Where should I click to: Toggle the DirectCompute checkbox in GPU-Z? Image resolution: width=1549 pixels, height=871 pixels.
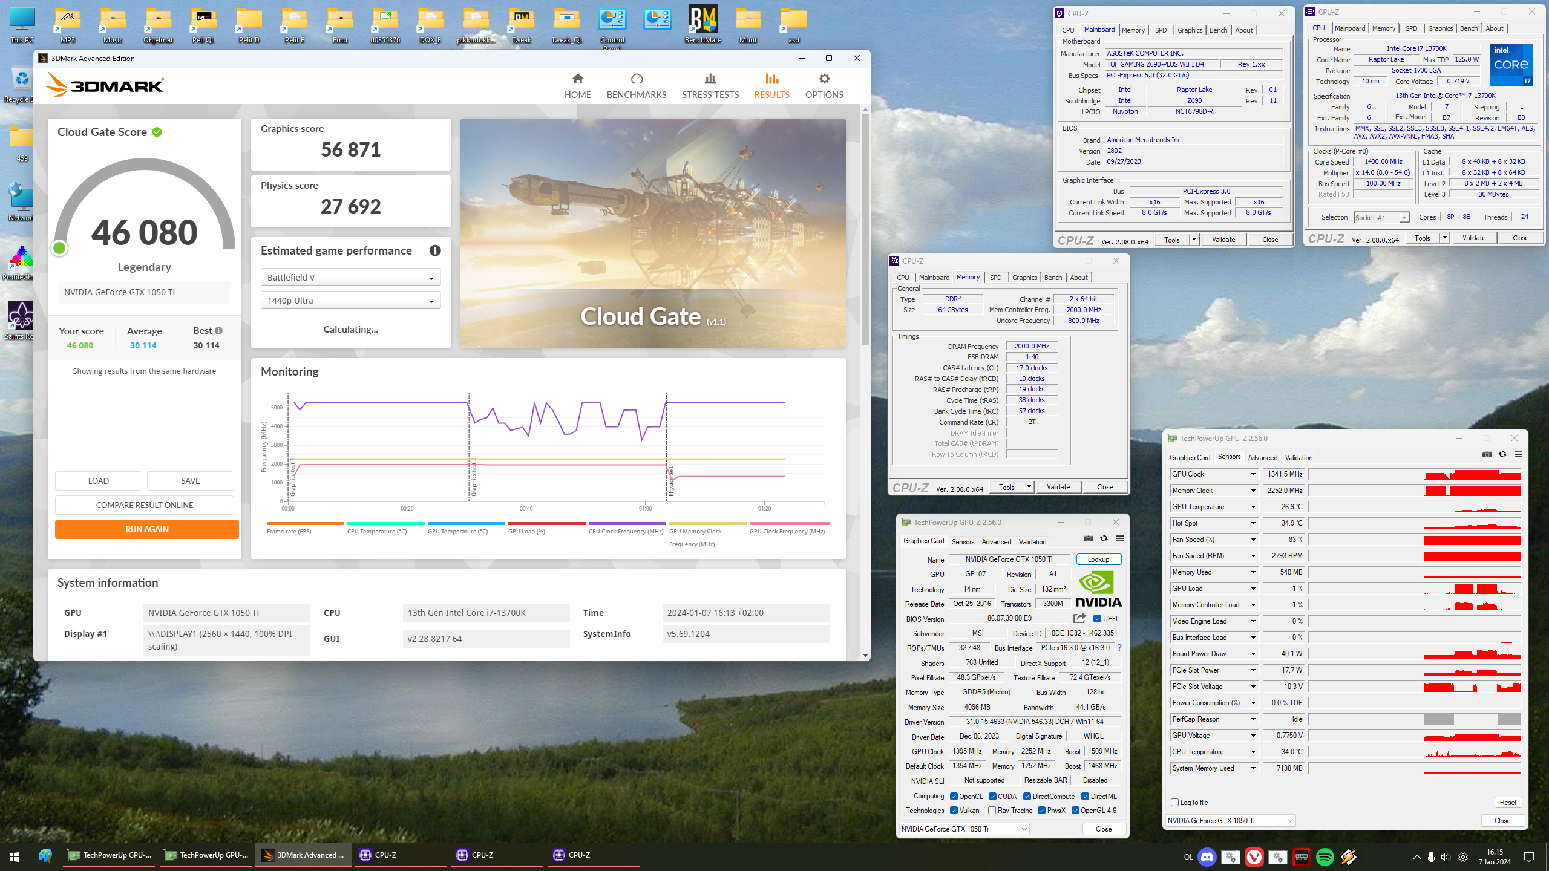tap(1027, 796)
